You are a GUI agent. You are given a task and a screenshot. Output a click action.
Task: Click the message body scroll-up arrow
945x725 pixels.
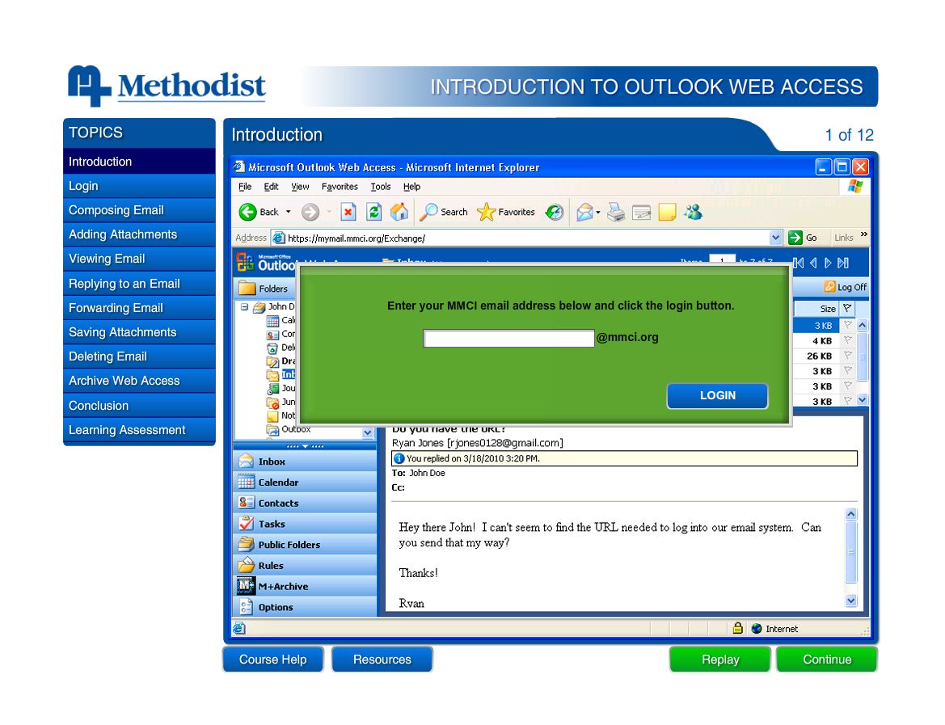coord(851,514)
